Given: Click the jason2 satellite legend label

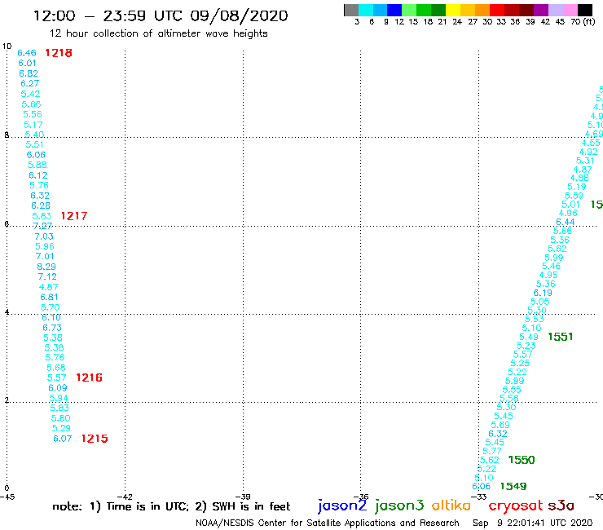Looking at the screenshot, I should [x=342, y=506].
